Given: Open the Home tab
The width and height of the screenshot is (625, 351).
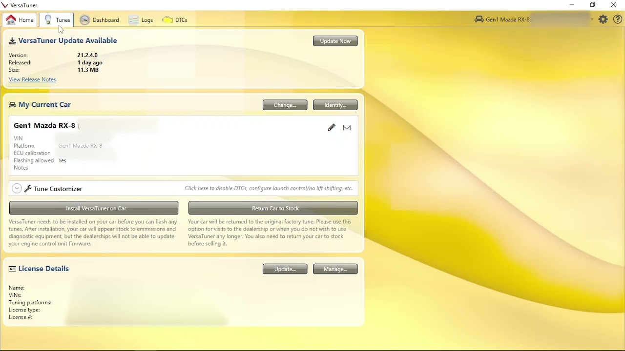Looking at the screenshot, I should point(20,20).
